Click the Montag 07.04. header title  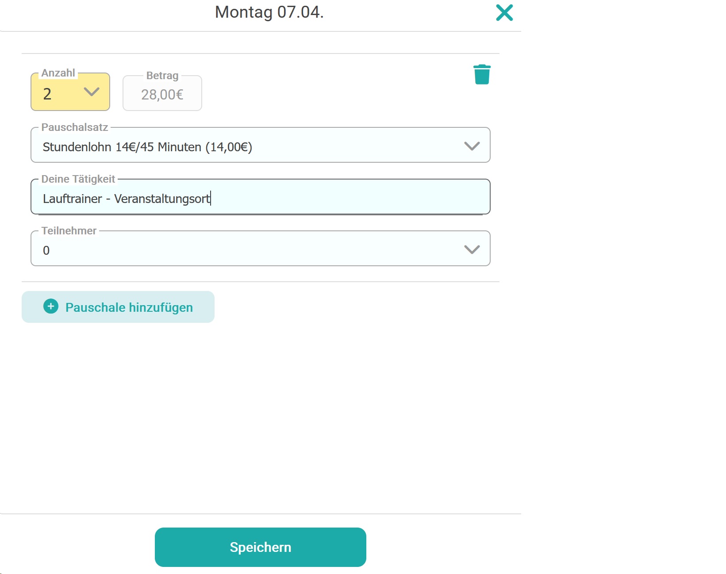[x=269, y=12]
